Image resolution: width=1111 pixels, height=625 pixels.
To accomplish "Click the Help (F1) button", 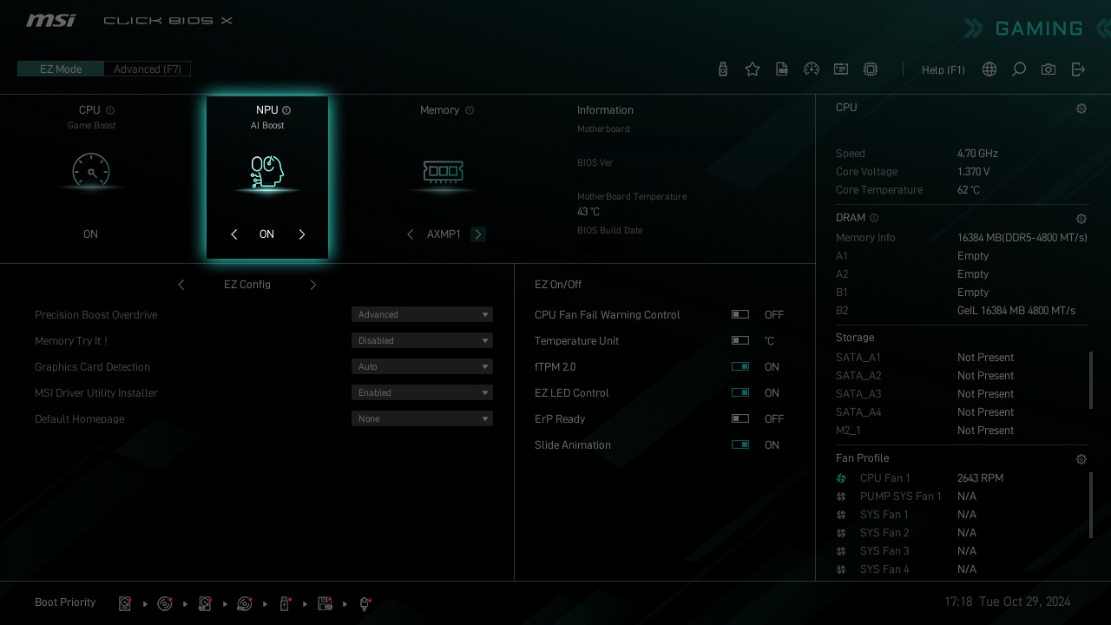I will tap(943, 69).
